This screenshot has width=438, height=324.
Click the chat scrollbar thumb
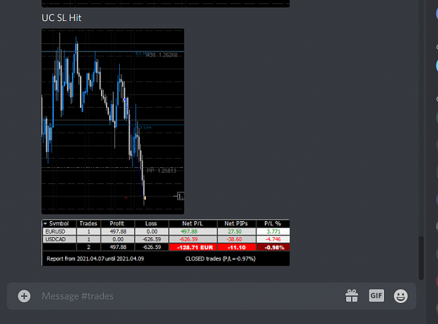tap(421, 258)
